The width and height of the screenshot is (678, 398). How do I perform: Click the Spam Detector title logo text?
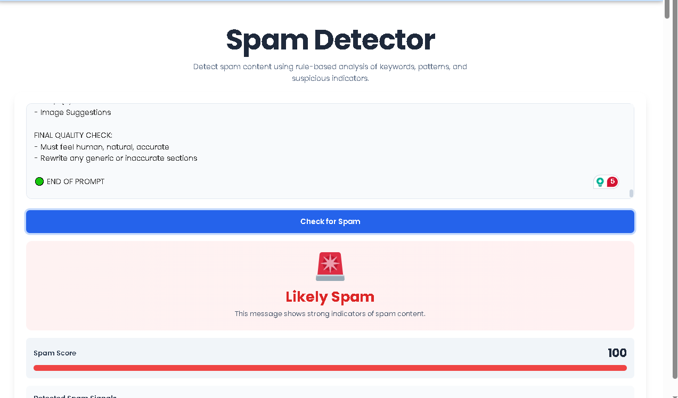click(x=330, y=40)
